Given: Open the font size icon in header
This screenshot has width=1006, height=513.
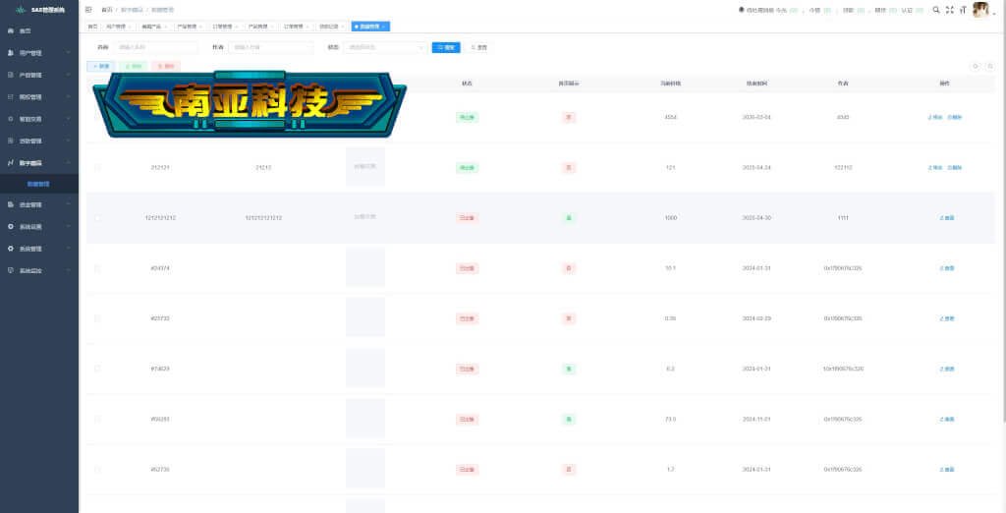Looking at the screenshot, I should (x=963, y=10).
